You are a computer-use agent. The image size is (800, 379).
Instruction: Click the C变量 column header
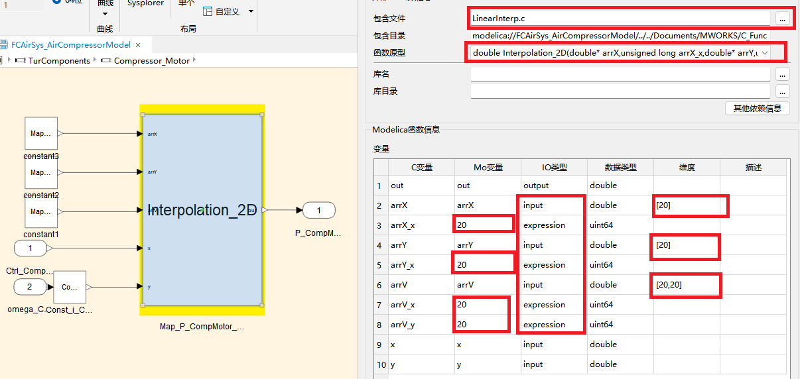422,168
